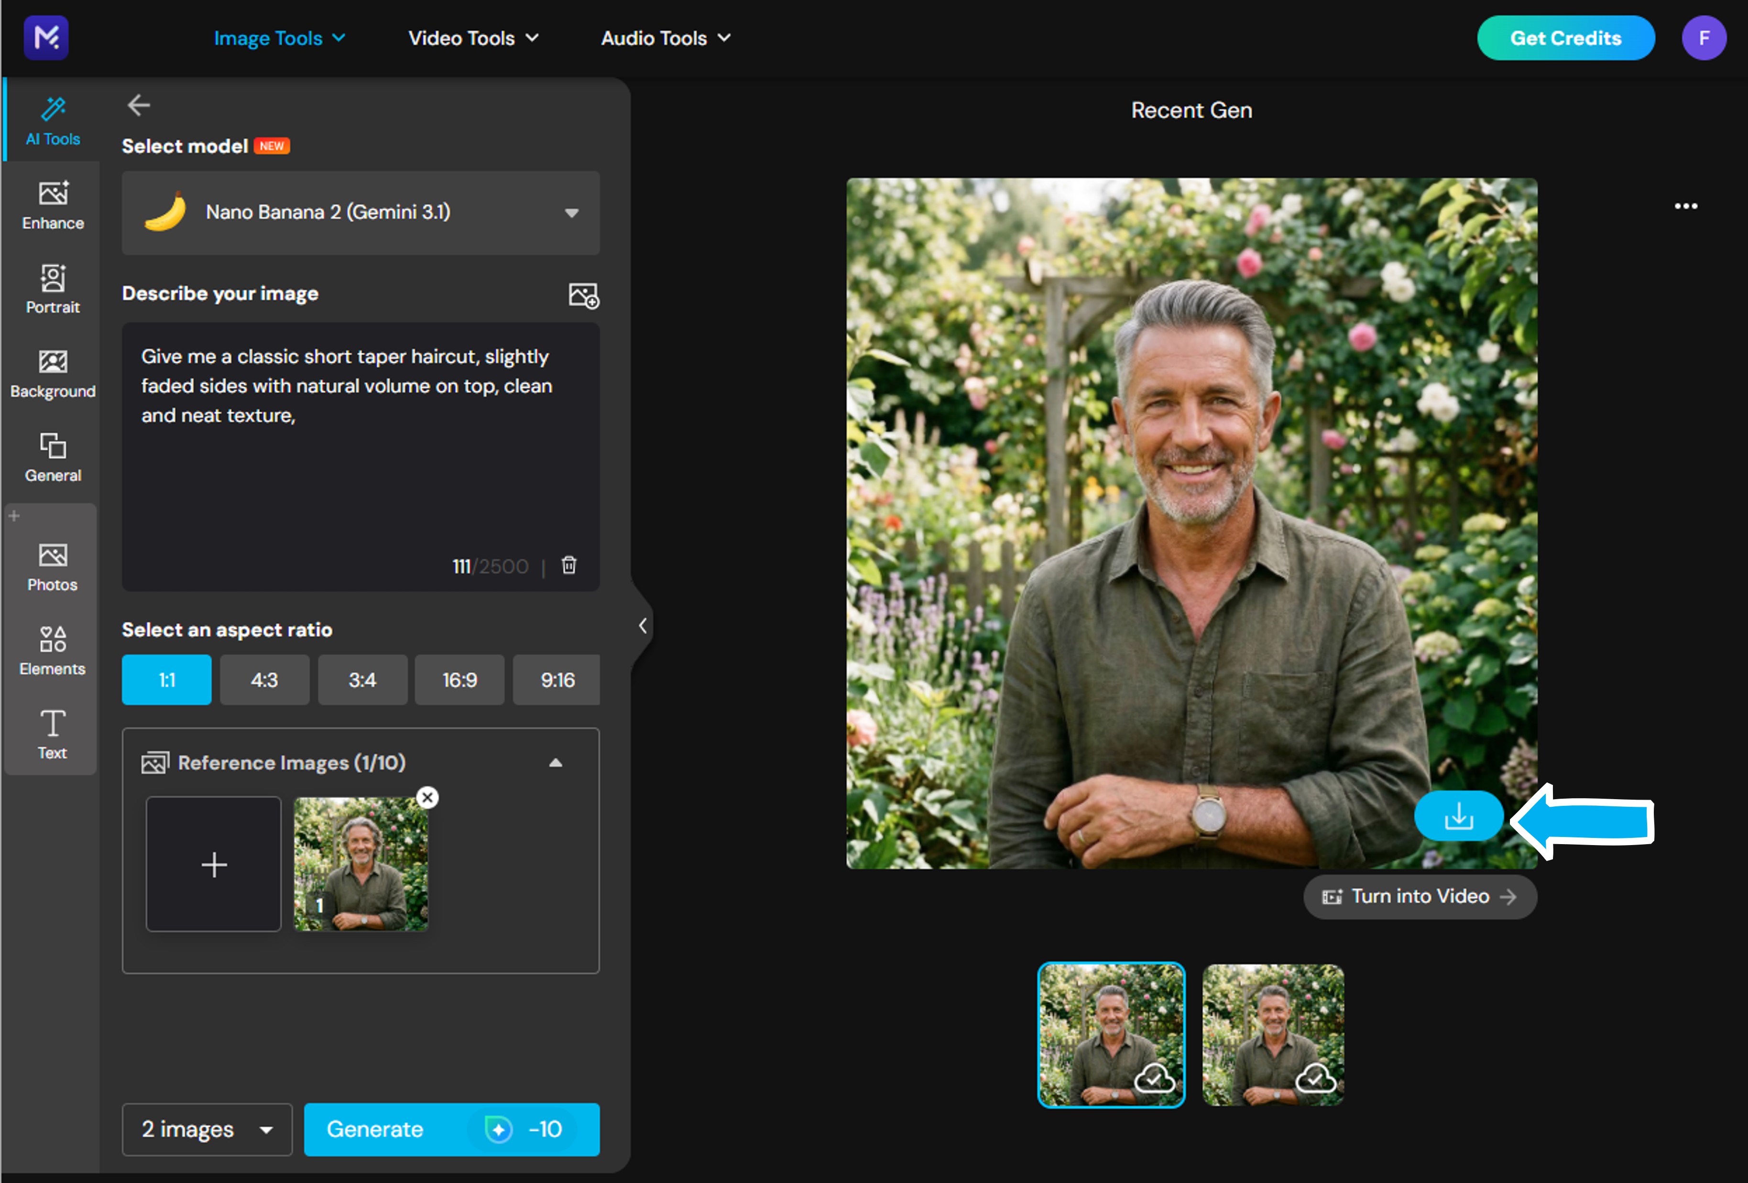The height and width of the screenshot is (1183, 1748).
Task: Select the second generated image thumbnail
Action: [x=1273, y=1035]
